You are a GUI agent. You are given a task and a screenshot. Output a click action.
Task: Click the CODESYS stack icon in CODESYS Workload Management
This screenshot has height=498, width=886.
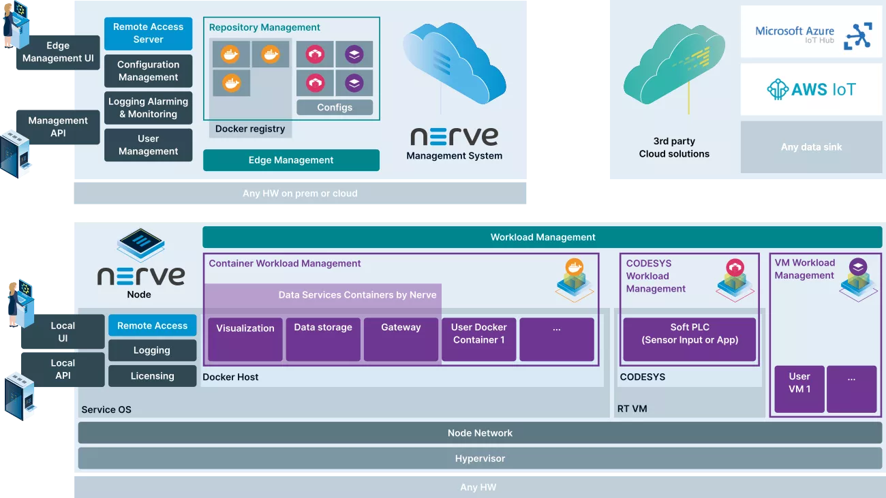[x=735, y=279]
